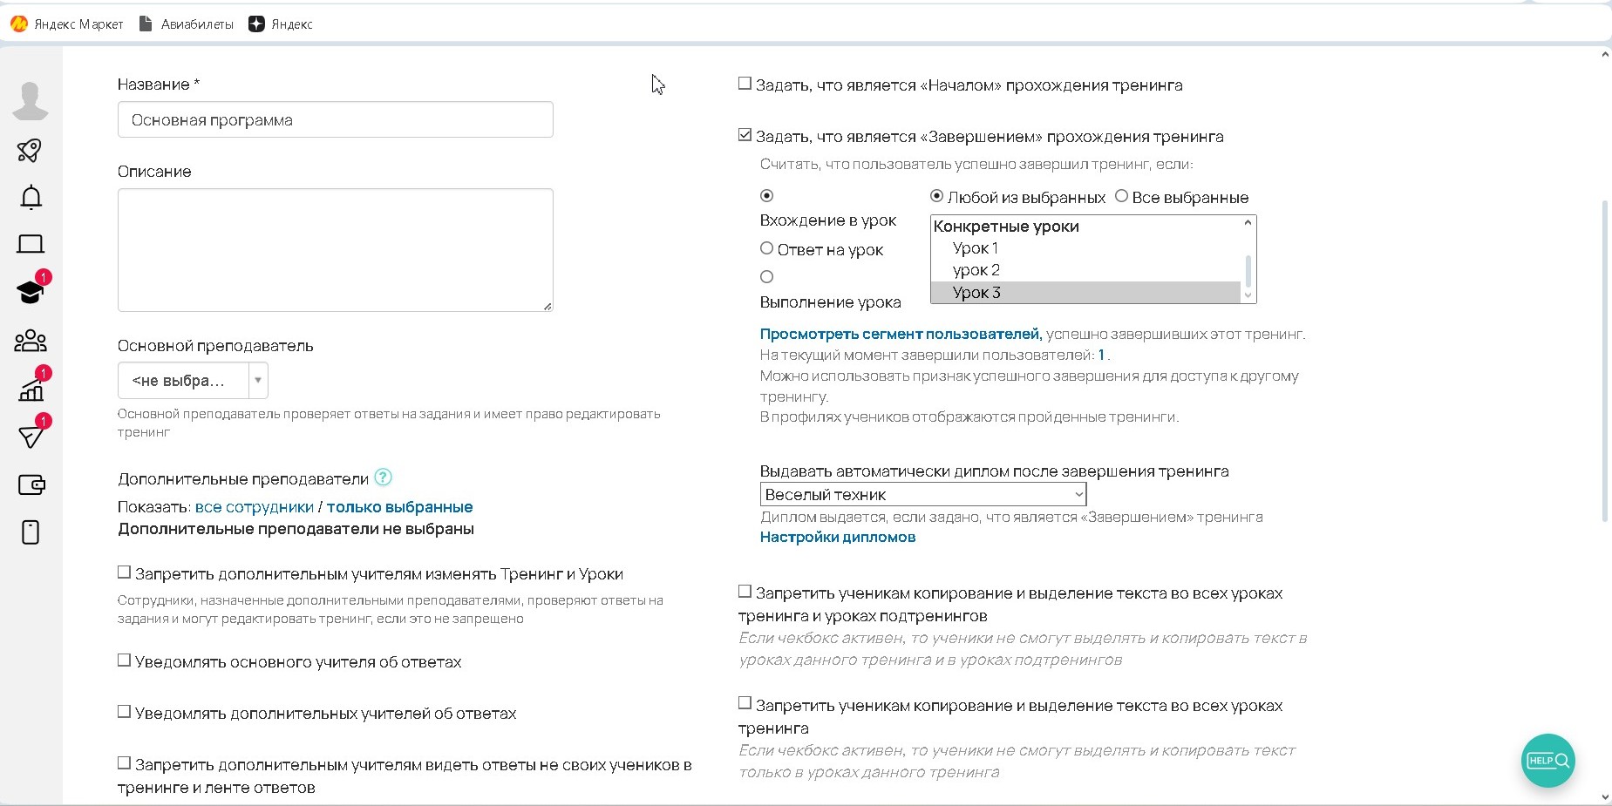Select the rocket icon in sidebar
Viewport: 1612px width, 806px height.
click(x=31, y=151)
